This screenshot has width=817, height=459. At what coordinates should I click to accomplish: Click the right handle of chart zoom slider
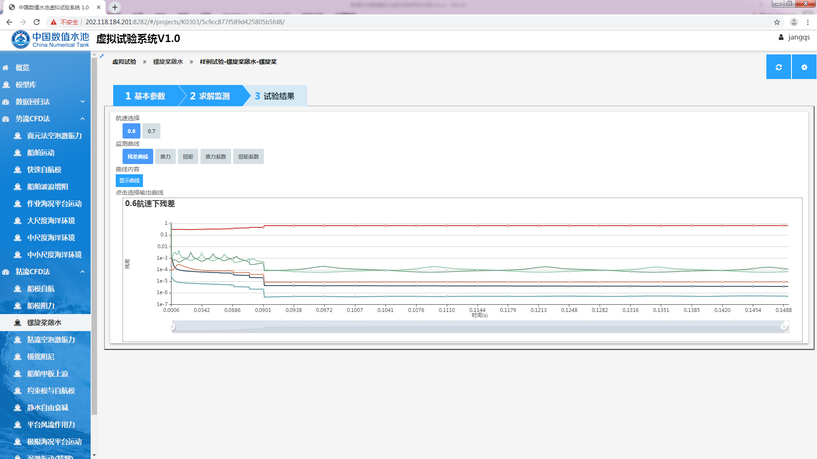click(784, 327)
